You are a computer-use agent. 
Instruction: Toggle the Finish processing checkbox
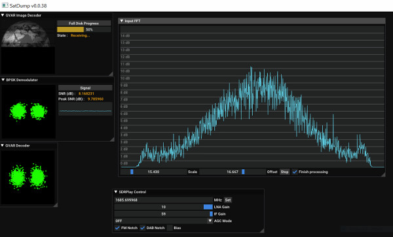295,172
